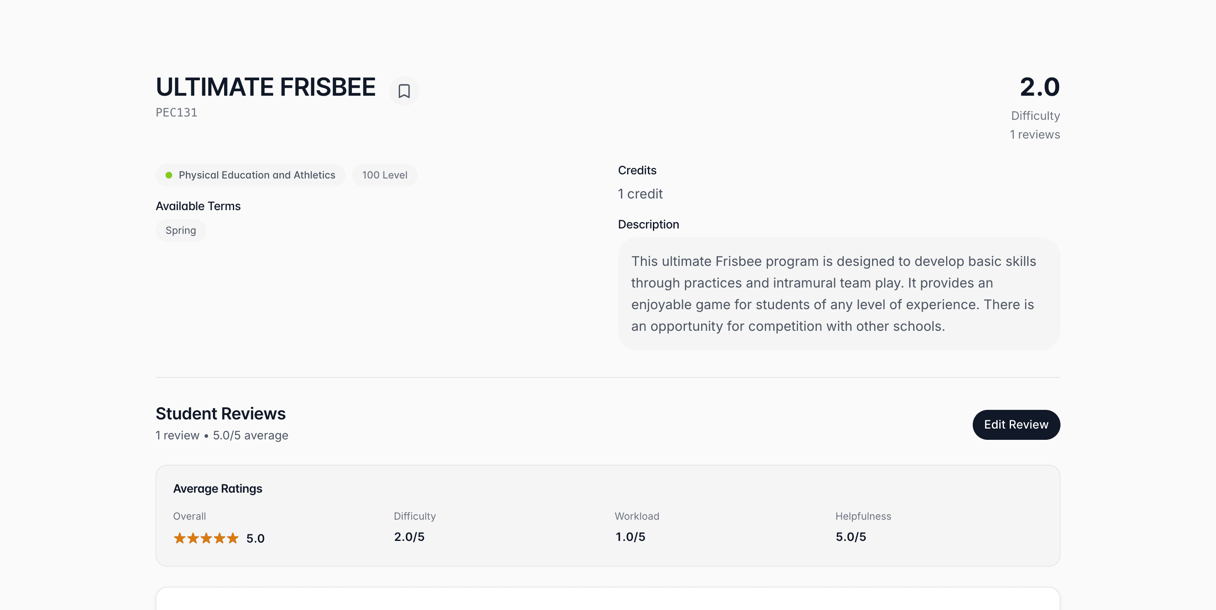Viewport: 1216px width, 610px height.
Task: Select the first star in Overall rating
Action: (x=180, y=538)
